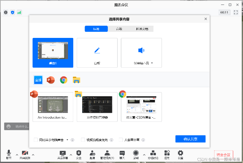Expand the arrow beside the Record button
Viewport: 243px width, 163px height.
144,155
